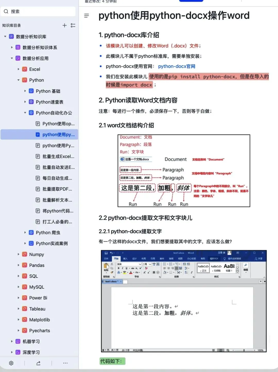
Task: Expand the 深度学习 folder arrow
Action: [12, 352]
